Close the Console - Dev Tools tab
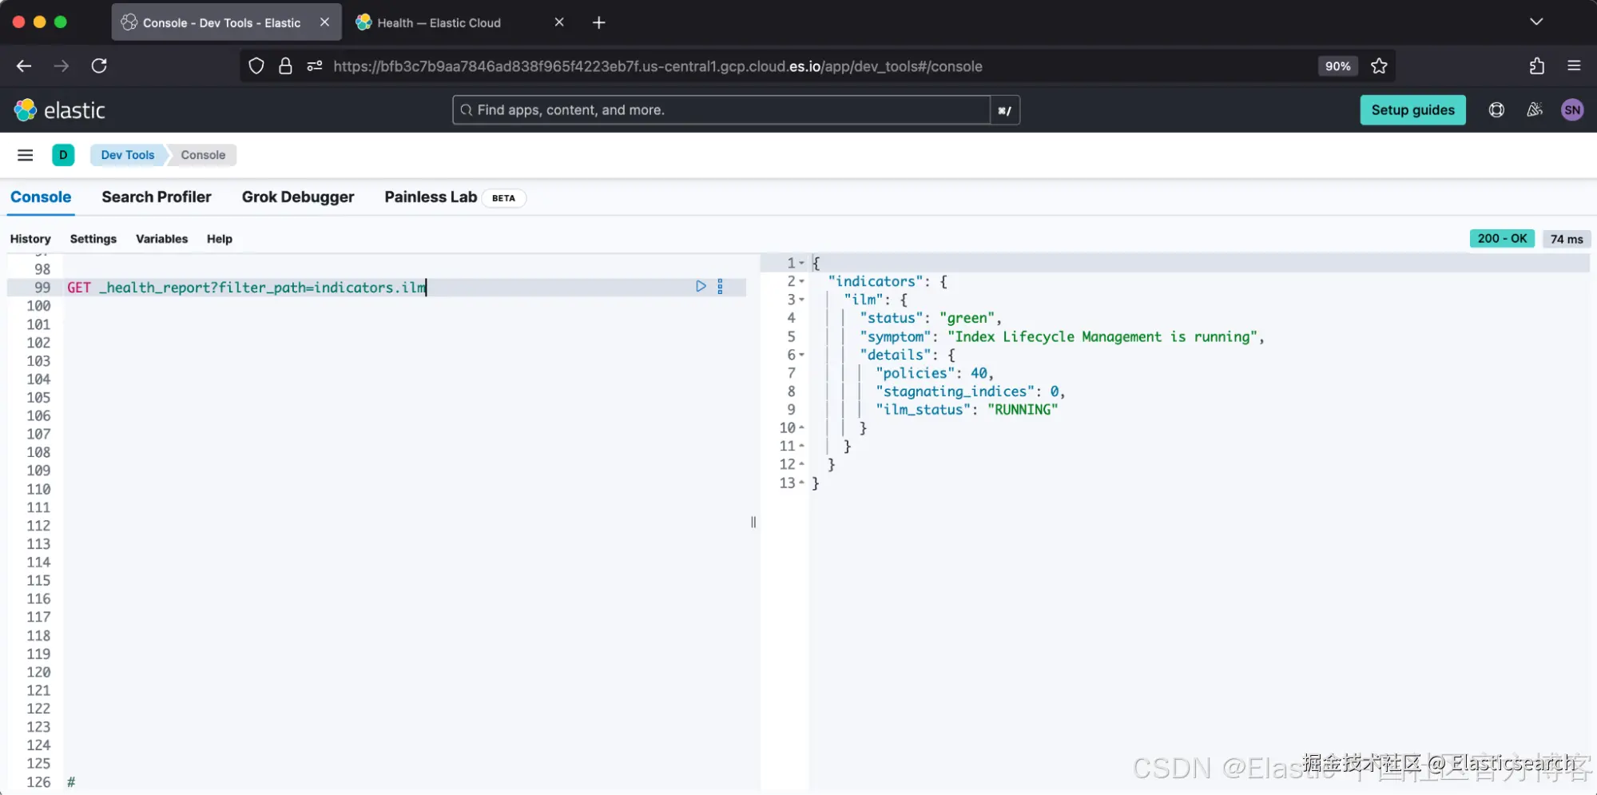Image resolution: width=1597 pixels, height=795 pixels. tap(324, 22)
